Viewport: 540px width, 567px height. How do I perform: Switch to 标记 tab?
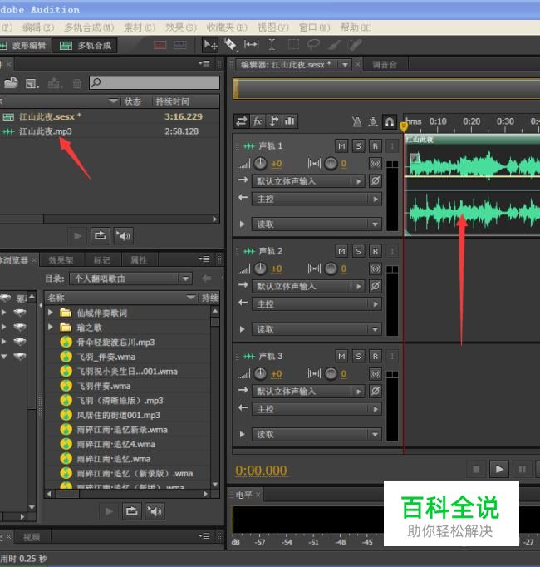click(102, 260)
